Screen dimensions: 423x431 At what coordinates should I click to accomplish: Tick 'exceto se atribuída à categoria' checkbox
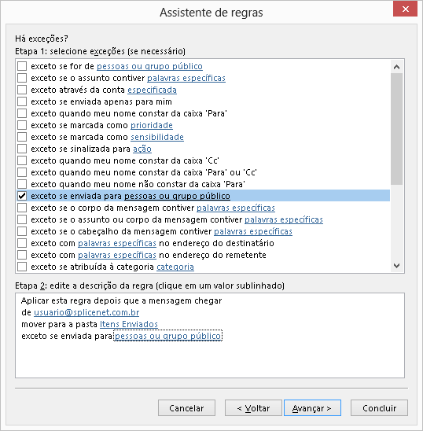(x=22, y=267)
